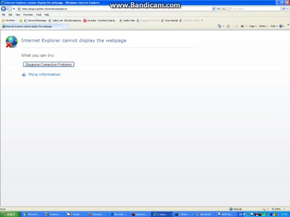
Task: Click the Feeds icon in command bar
Action: point(228,26)
